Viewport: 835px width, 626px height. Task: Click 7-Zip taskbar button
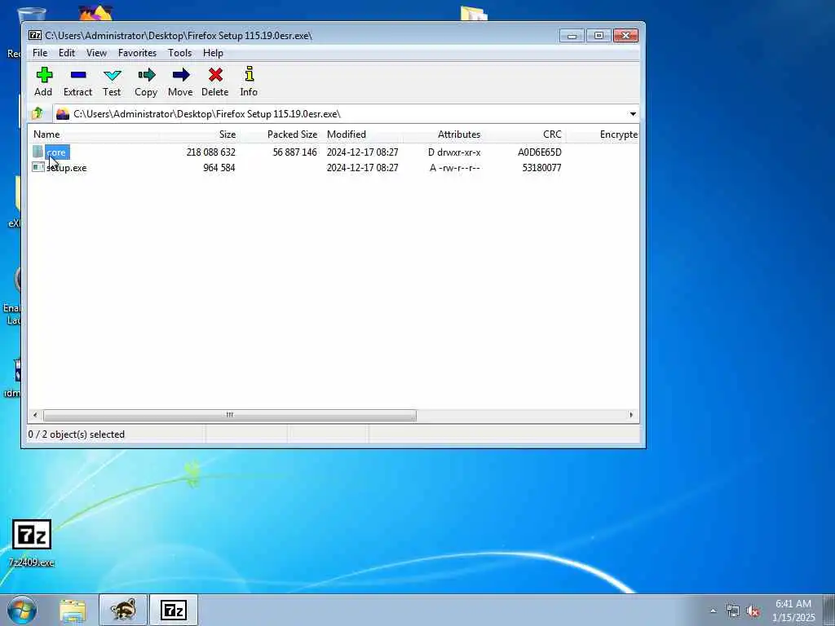174,610
